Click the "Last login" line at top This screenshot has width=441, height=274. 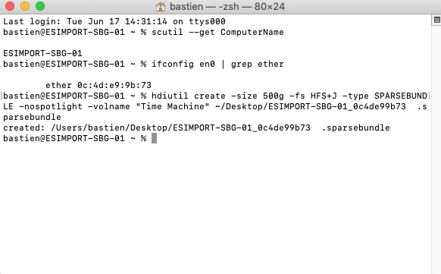pyautogui.click(x=114, y=21)
